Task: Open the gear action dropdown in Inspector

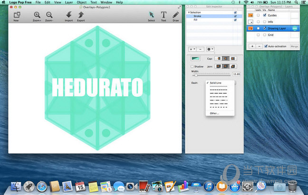Action: [x=210, y=49]
